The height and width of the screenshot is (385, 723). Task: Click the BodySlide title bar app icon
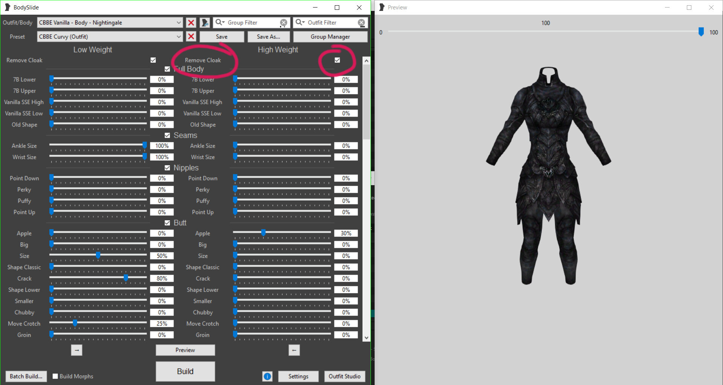7,7
